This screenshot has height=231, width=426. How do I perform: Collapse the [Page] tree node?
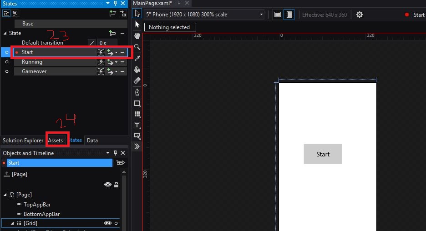click(5, 195)
